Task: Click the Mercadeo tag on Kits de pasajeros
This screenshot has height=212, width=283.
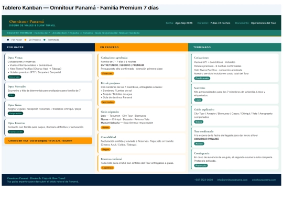Action: coord(108,102)
